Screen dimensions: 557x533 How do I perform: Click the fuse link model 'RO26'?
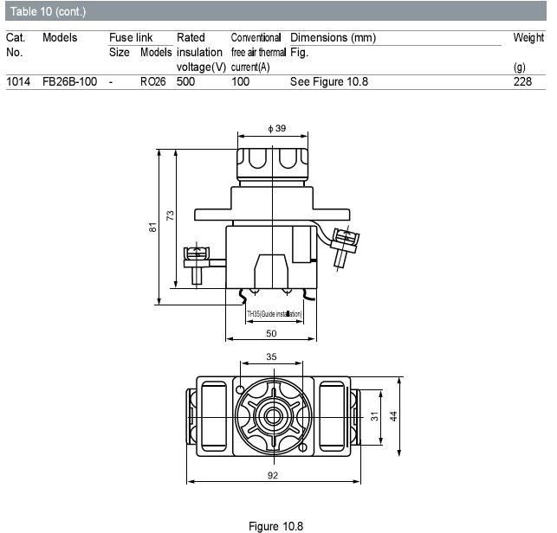tap(153, 81)
